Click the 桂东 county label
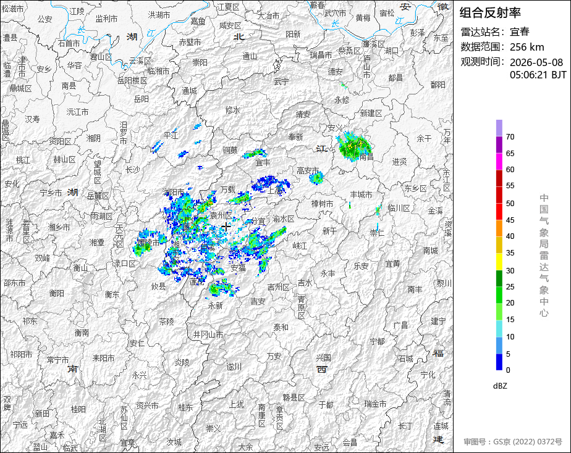The image size is (571, 453). click(x=185, y=407)
